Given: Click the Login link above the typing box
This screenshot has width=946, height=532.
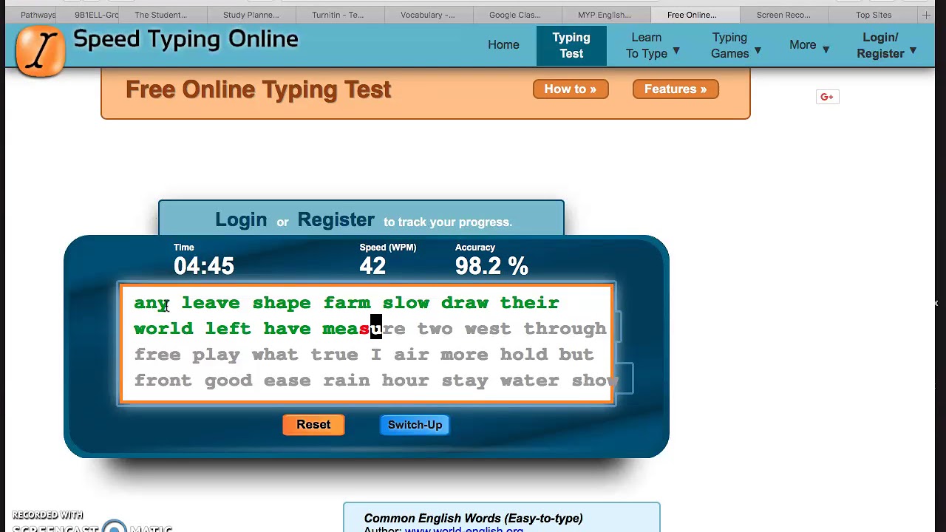Looking at the screenshot, I should pos(241,220).
